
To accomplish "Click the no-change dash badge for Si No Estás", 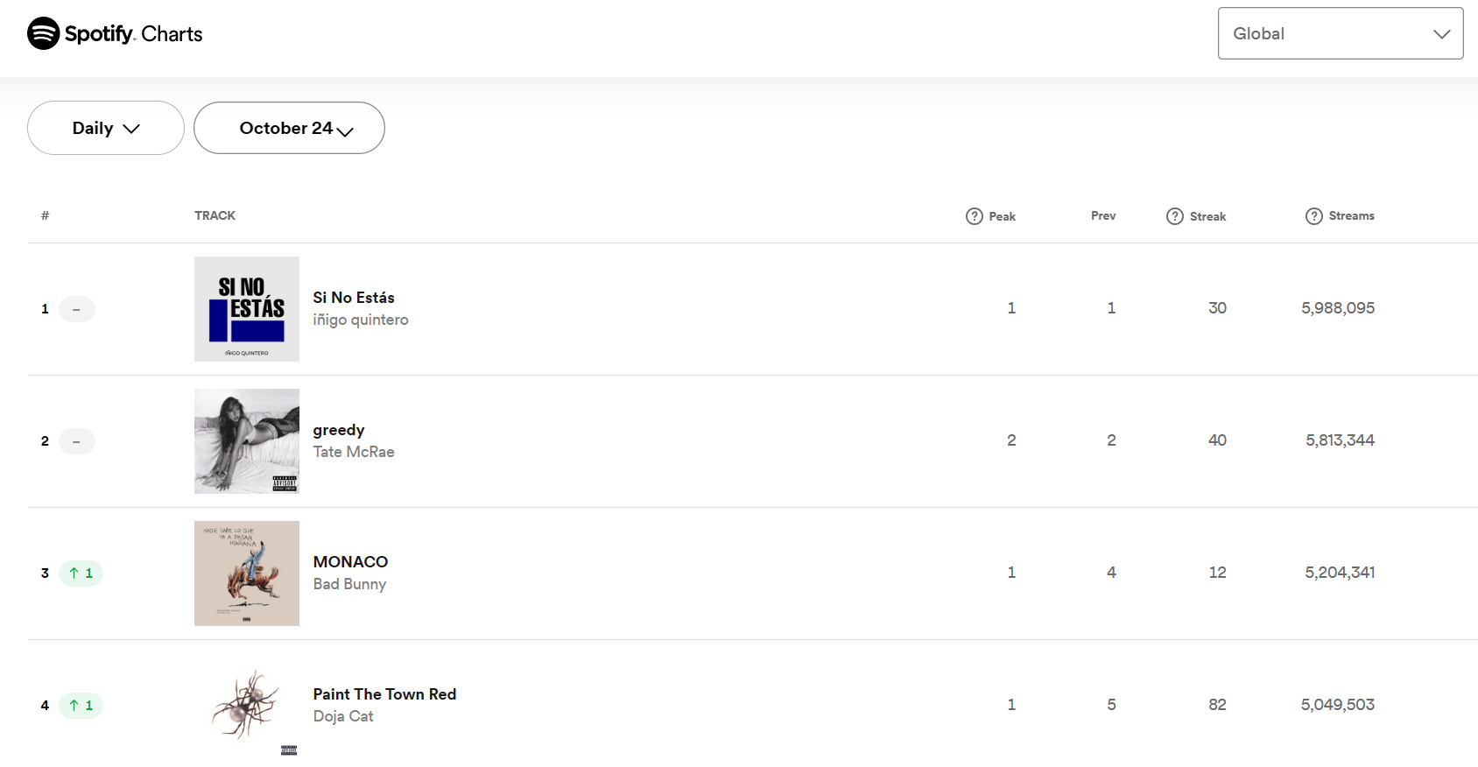I will coord(77,309).
